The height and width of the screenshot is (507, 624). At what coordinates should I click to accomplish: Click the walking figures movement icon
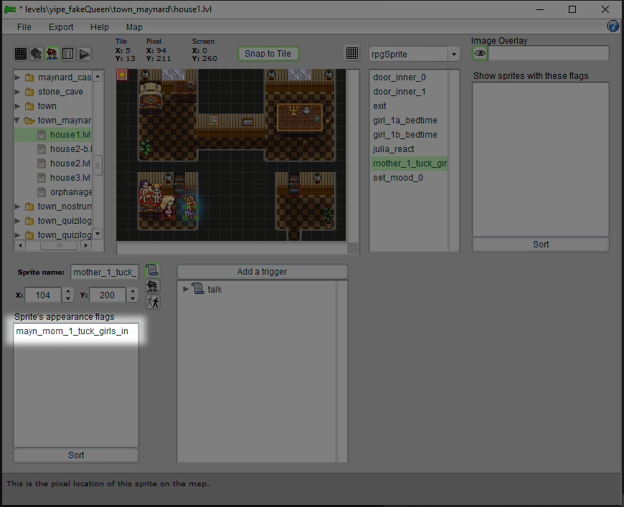click(x=152, y=302)
